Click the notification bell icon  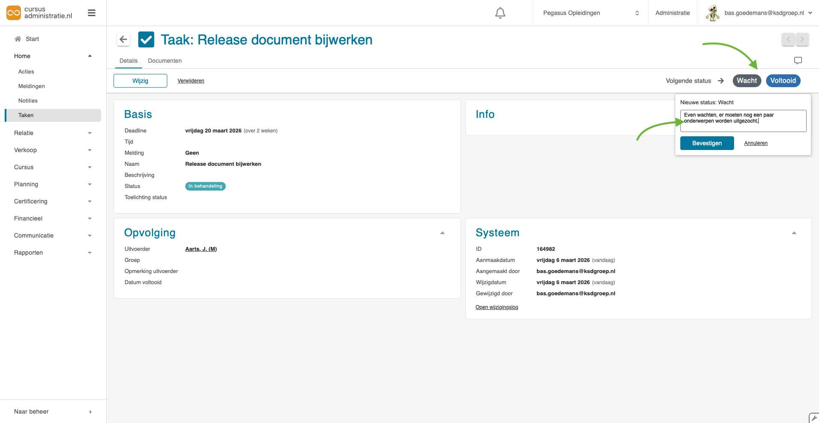pos(500,13)
